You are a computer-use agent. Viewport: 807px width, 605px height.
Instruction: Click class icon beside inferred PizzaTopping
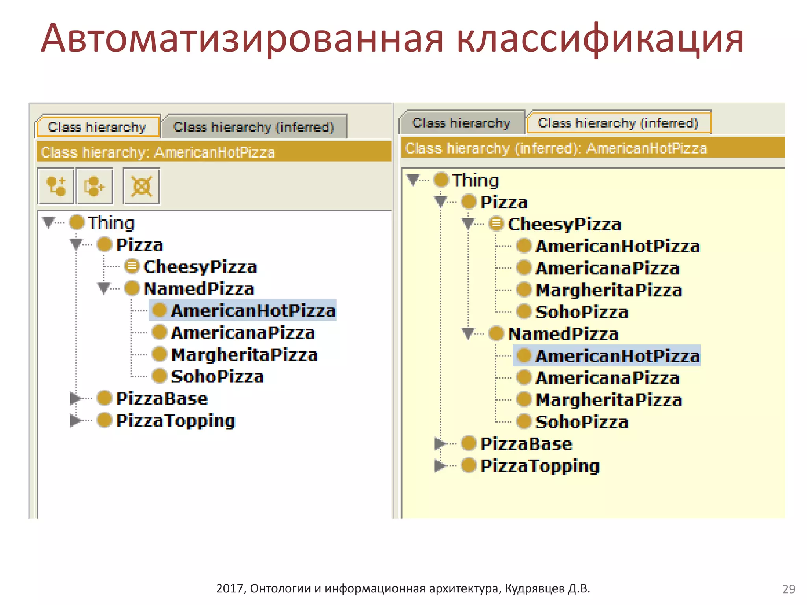click(x=469, y=465)
